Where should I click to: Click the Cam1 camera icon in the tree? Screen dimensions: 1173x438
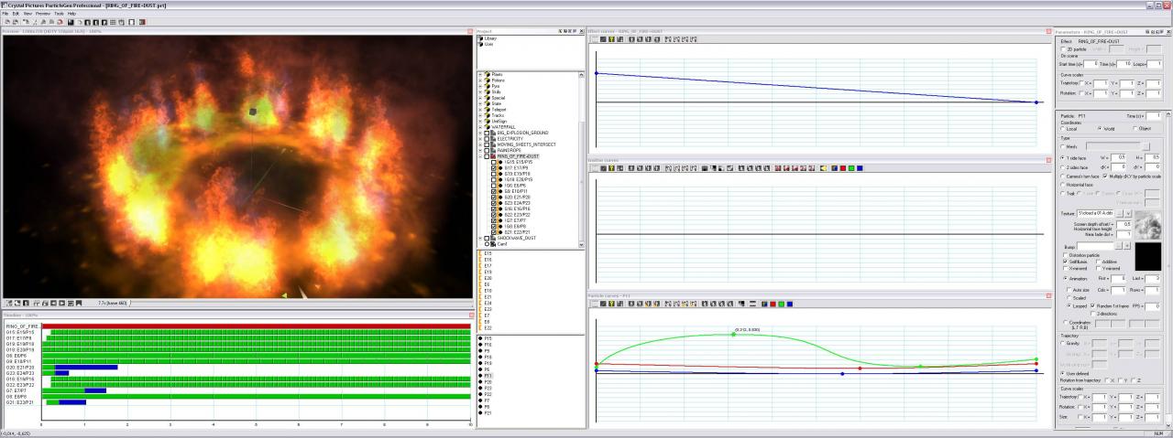tap(493, 244)
